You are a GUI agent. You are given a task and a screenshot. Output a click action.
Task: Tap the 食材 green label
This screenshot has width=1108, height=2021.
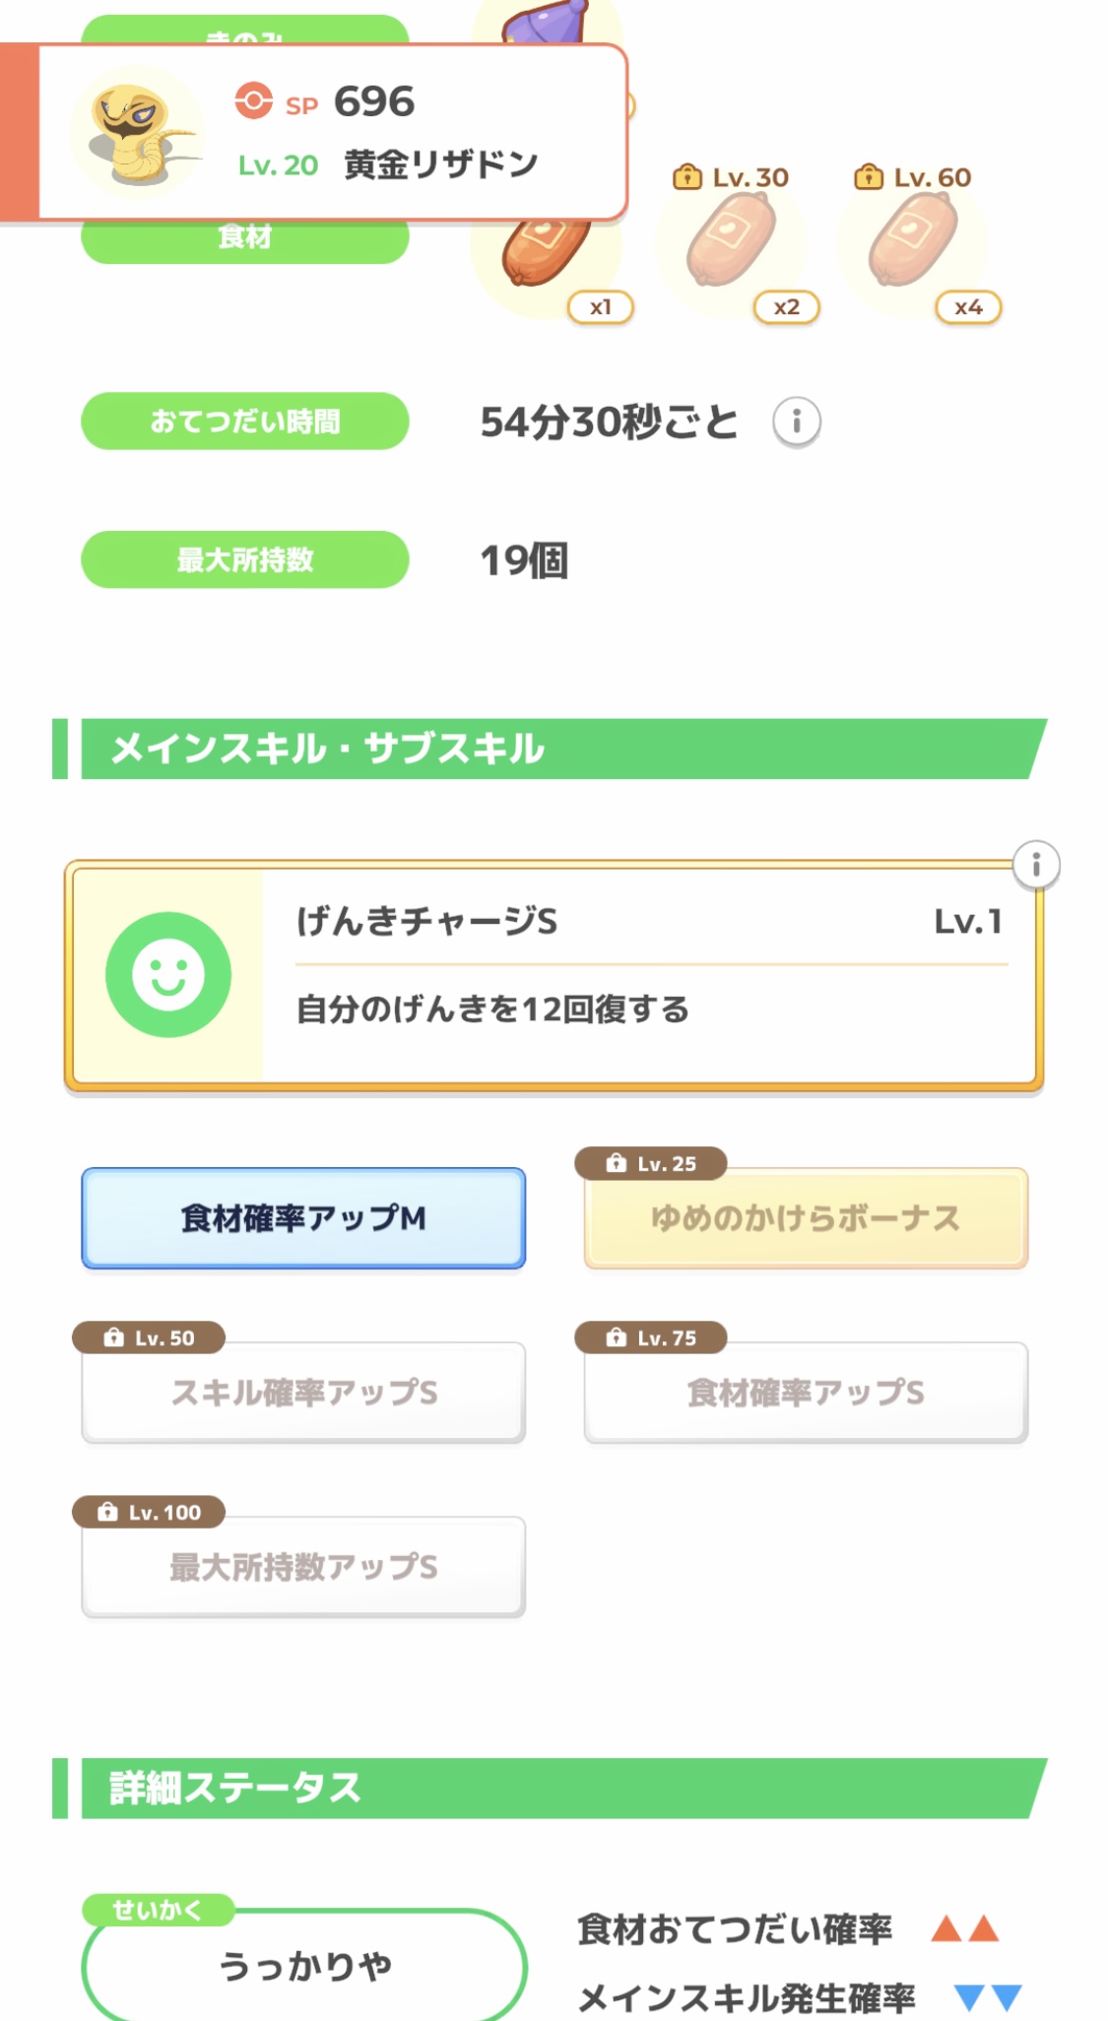click(x=244, y=240)
